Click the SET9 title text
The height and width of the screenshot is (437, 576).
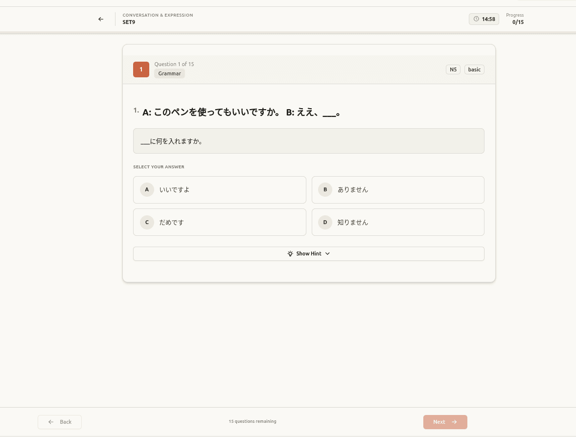coord(129,22)
